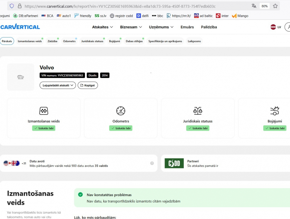
Task: Click the green checkmark beside Nav konstatētas problēmas
Action: point(81,195)
